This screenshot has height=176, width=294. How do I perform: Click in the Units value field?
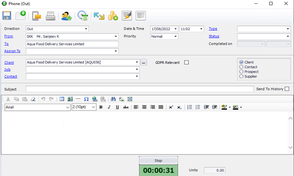(x=215, y=170)
